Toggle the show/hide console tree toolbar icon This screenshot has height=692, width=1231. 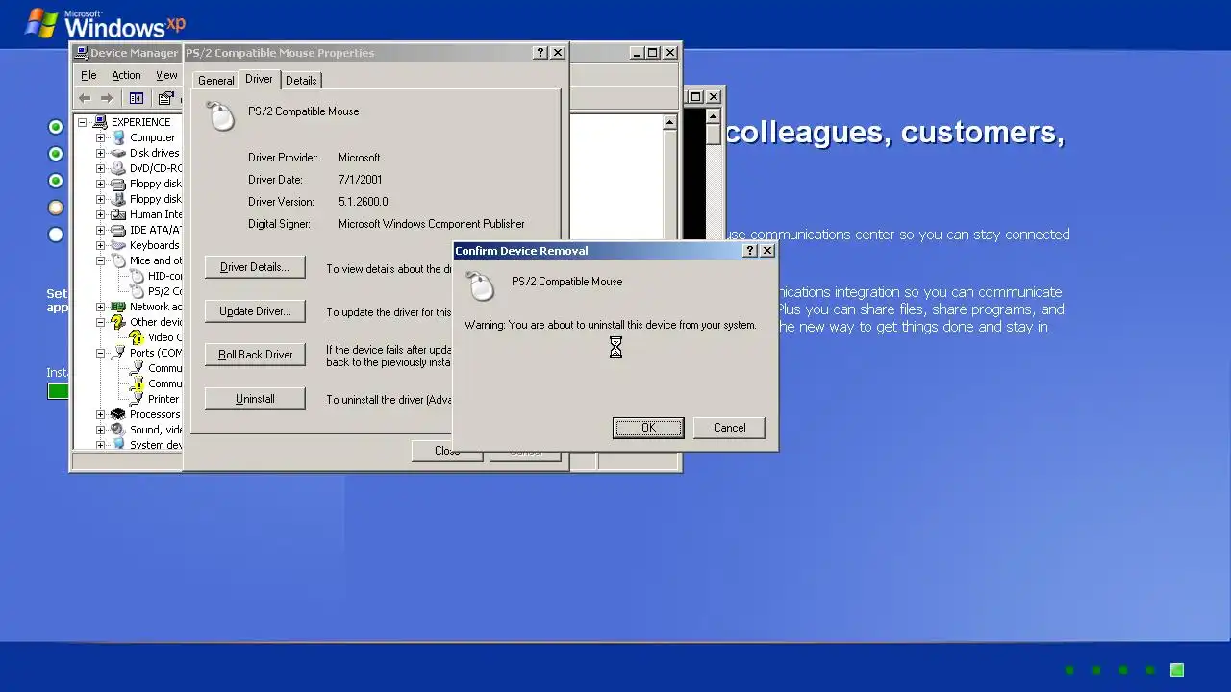coord(137,98)
